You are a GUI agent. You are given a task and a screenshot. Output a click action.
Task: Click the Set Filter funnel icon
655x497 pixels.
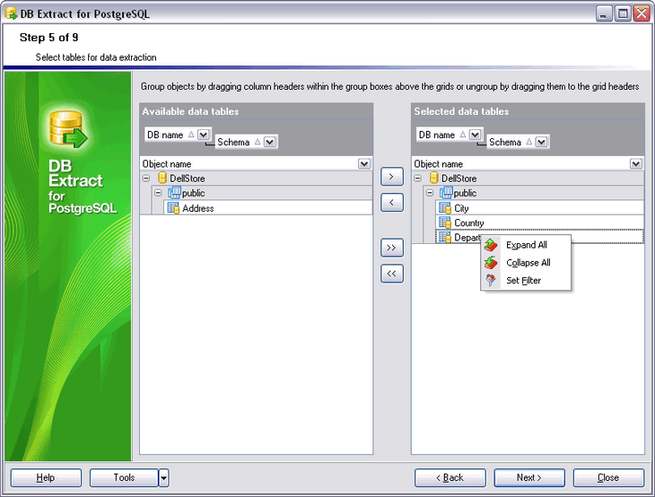(x=491, y=281)
